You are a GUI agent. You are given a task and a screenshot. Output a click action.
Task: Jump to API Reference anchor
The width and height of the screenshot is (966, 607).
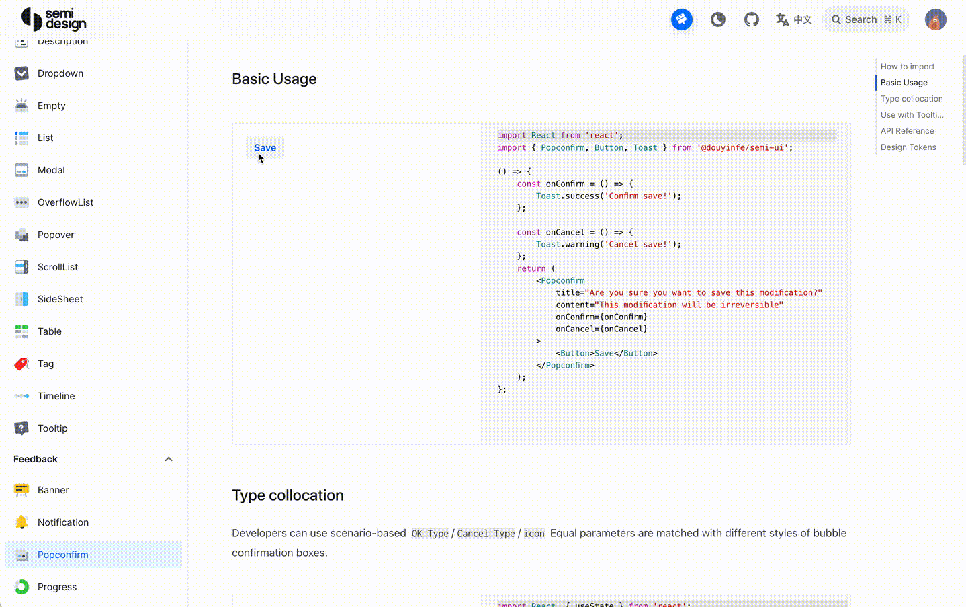(x=908, y=131)
